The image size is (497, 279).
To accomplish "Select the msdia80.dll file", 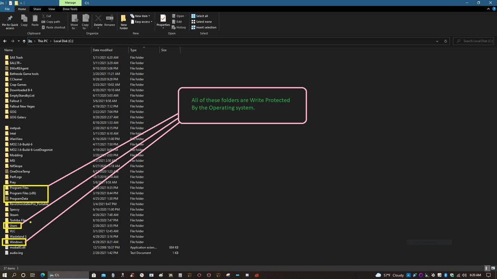I will coord(17,247).
